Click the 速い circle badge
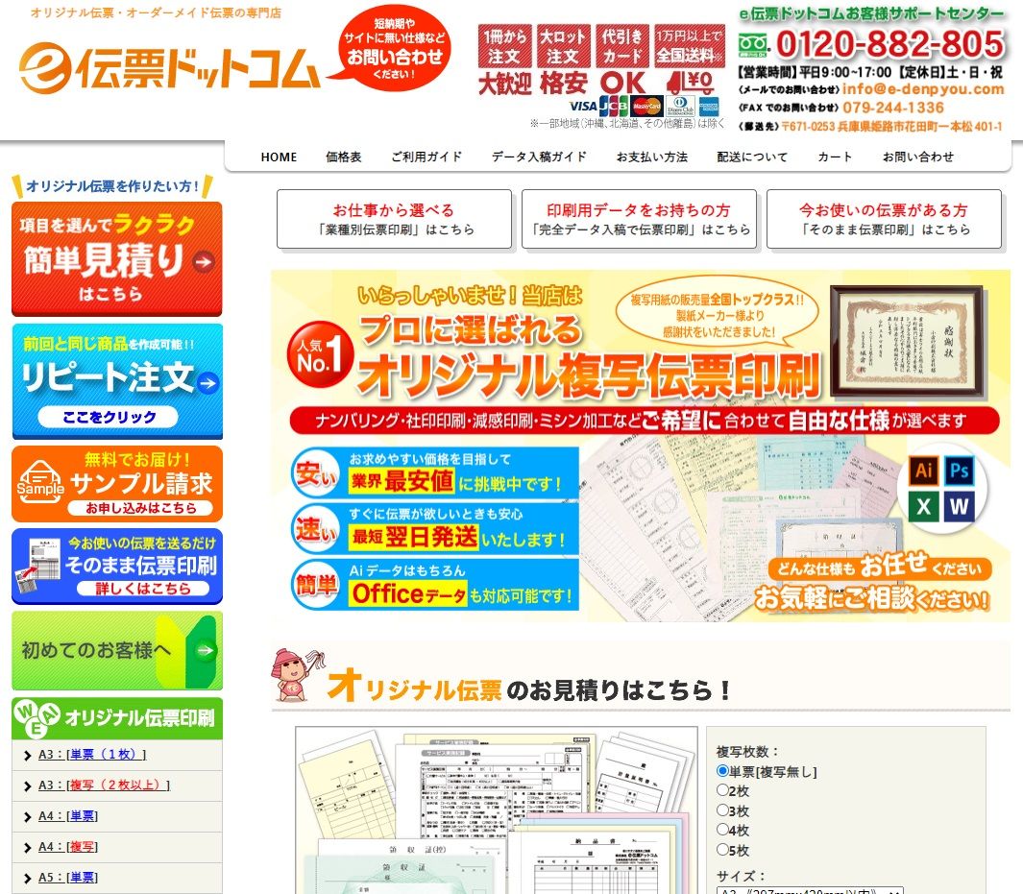This screenshot has height=894, width=1023. pos(316,529)
